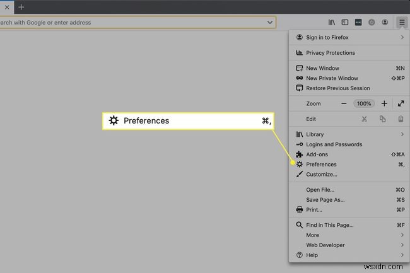Click the Privacy Protections chart icon

click(x=300, y=53)
